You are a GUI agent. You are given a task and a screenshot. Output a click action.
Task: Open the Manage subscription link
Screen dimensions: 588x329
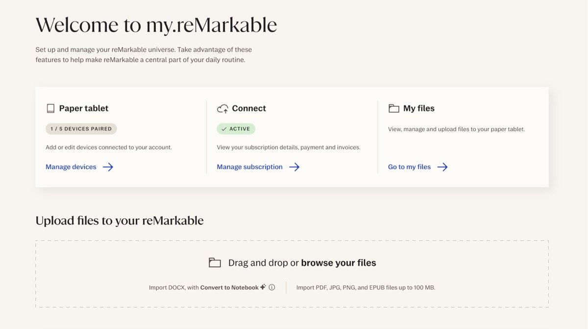(250, 167)
